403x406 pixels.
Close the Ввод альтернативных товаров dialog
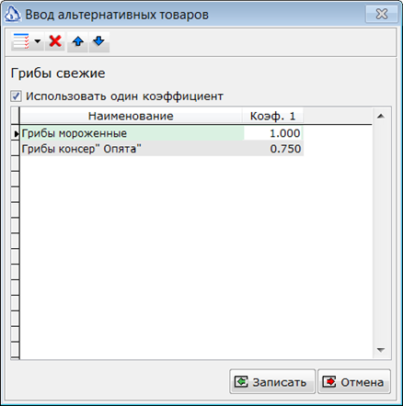382,14
